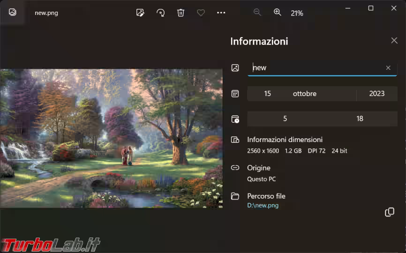The width and height of the screenshot is (406, 253).
Task: Click the Origine link icon
Action: point(235,168)
